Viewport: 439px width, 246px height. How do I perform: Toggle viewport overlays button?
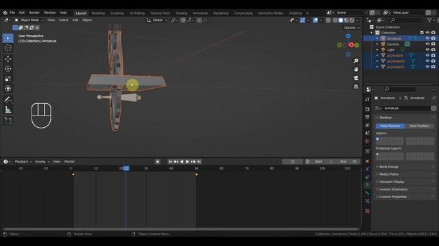[x=316, y=20]
